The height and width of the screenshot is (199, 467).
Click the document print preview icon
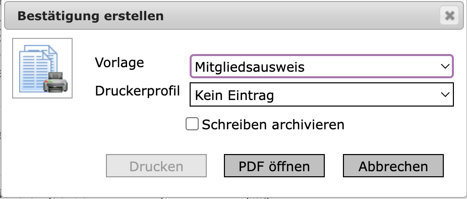(x=42, y=68)
